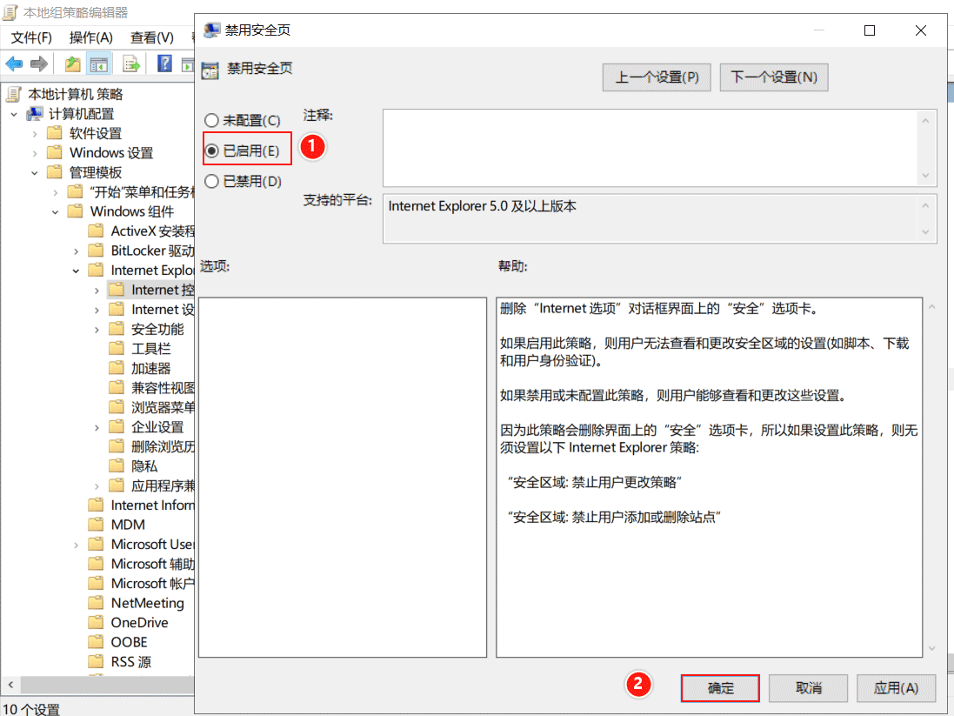Click the policy setting icon beside 禁用安全页 heading
The width and height of the screenshot is (954, 716).
[x=210, y=70]
